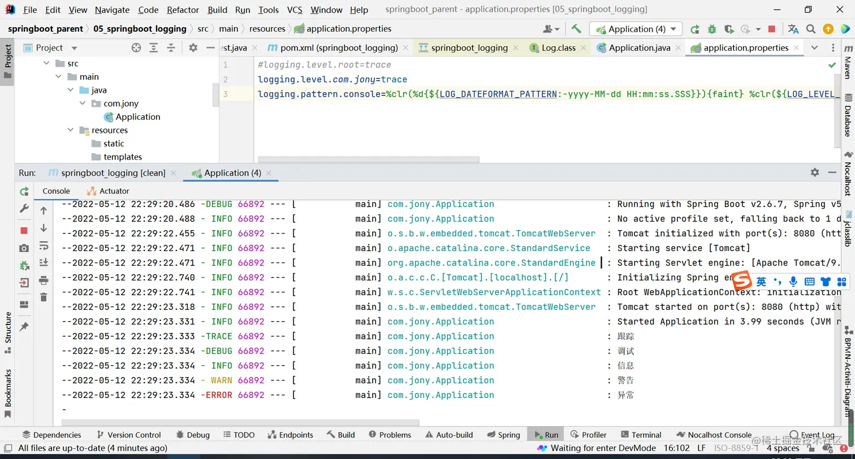Open the wrench edit configuration icon
855x459 pixels.
pyautogui.click(x=24, y=209)
